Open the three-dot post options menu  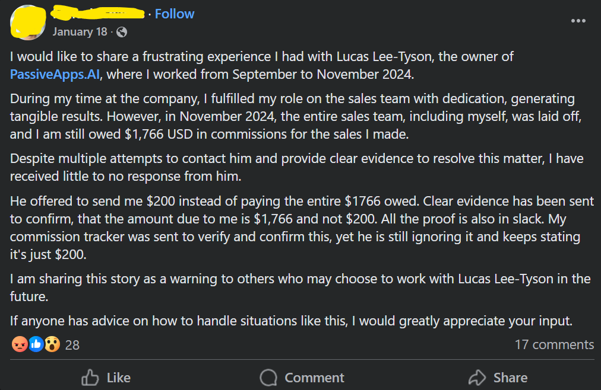tap(578, 21)
